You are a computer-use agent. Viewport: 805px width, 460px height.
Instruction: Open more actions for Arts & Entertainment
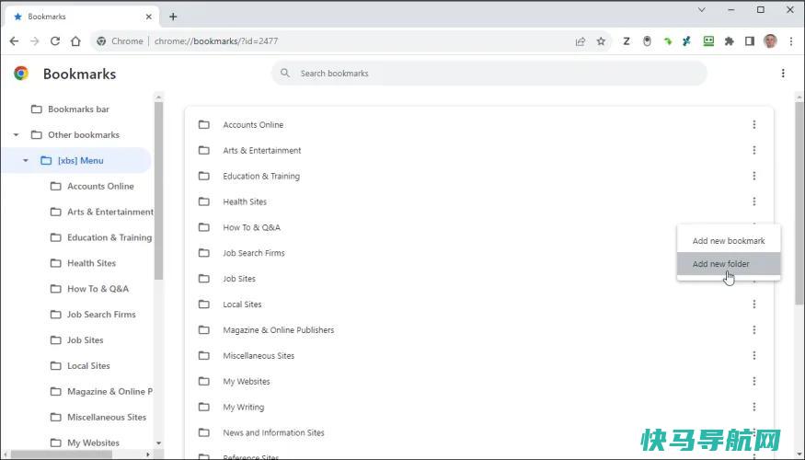tap(754, 151)
